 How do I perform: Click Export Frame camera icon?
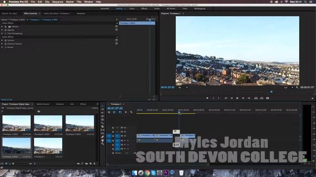[x=268, y=98]
